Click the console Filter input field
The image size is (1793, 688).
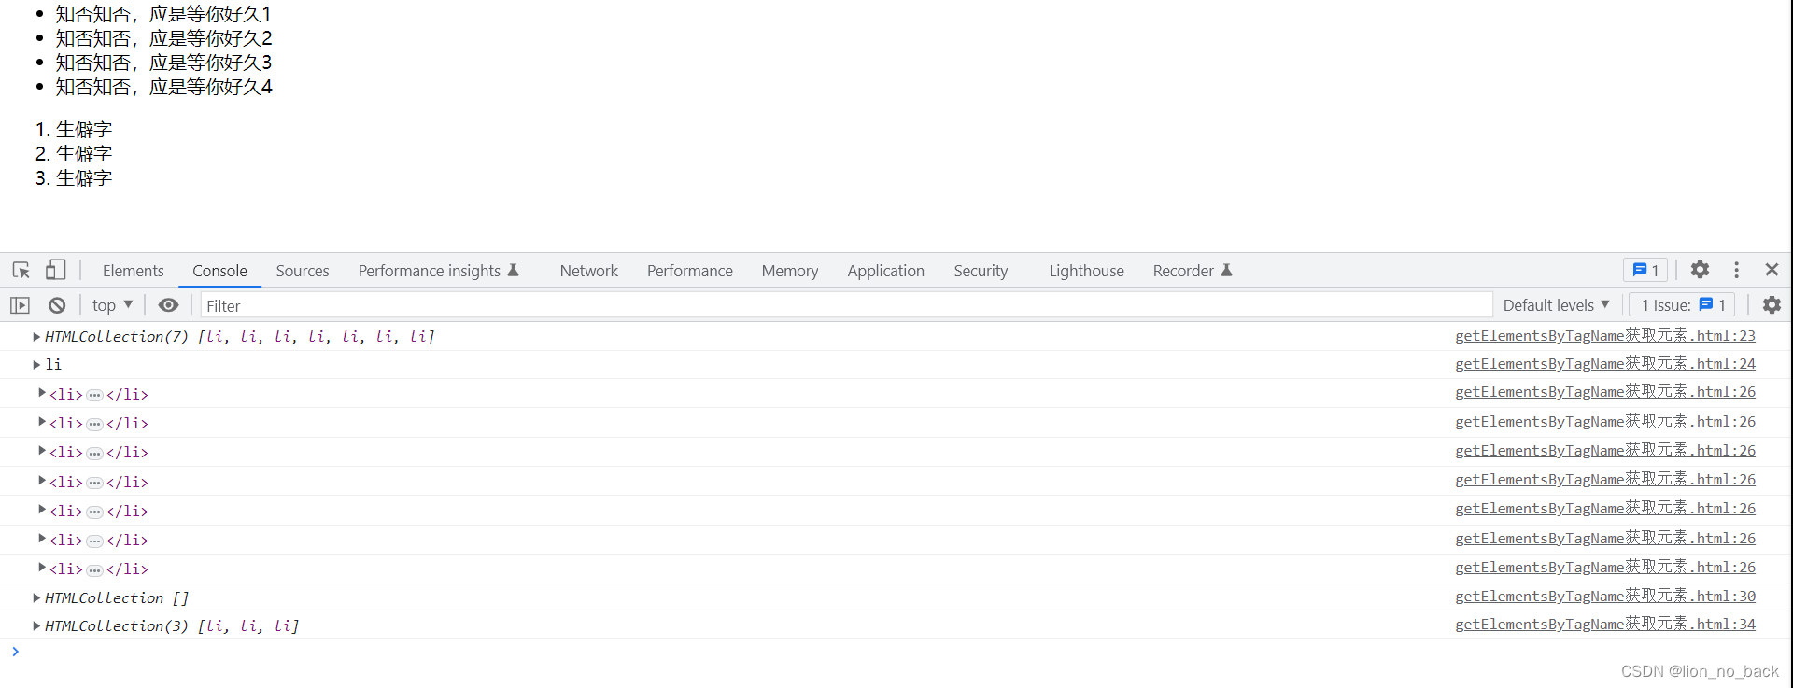point(840,305)
